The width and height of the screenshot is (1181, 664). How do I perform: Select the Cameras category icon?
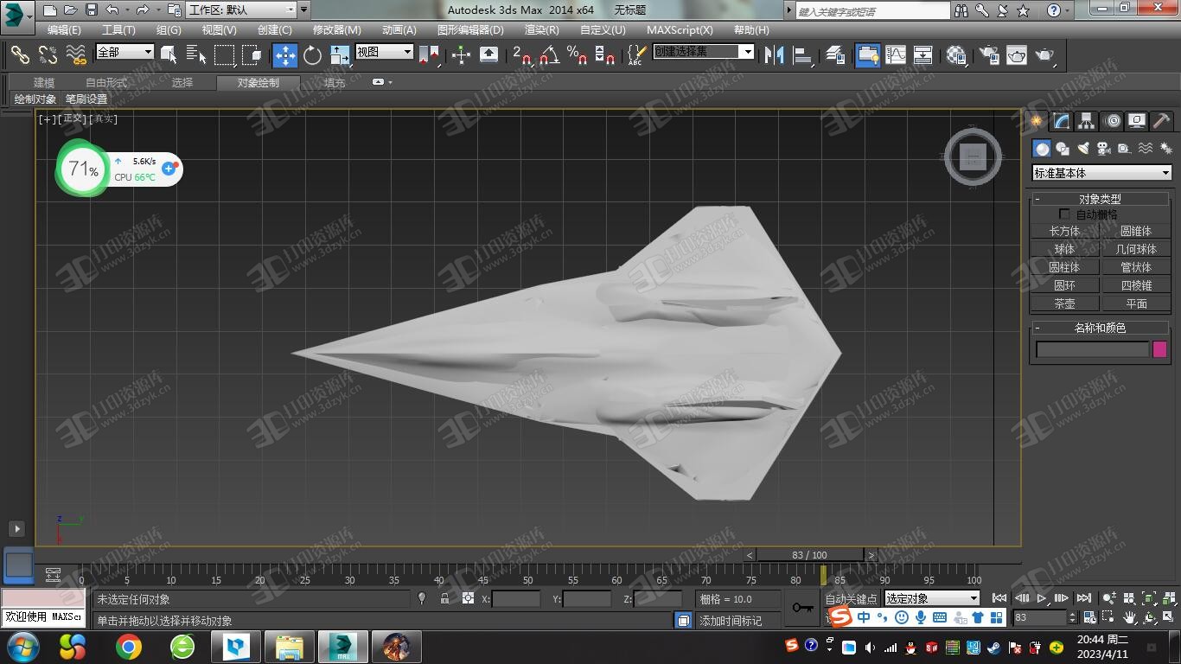pos(1104,149)
